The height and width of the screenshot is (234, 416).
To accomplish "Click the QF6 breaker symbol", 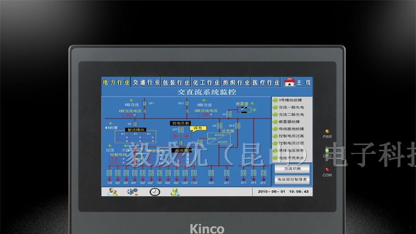I will (211, 173).
